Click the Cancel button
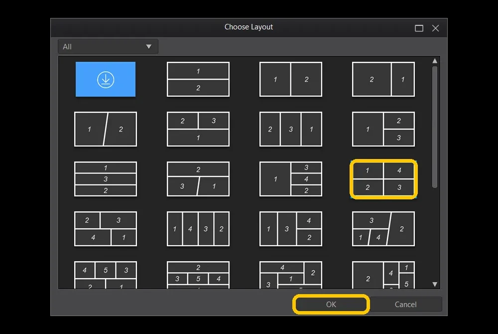The width and height of the screenshot is (498, 334). pos(405,305)
